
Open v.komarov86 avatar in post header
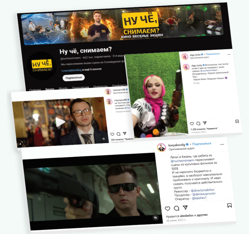pyautogui.click(x=108, y=92)
